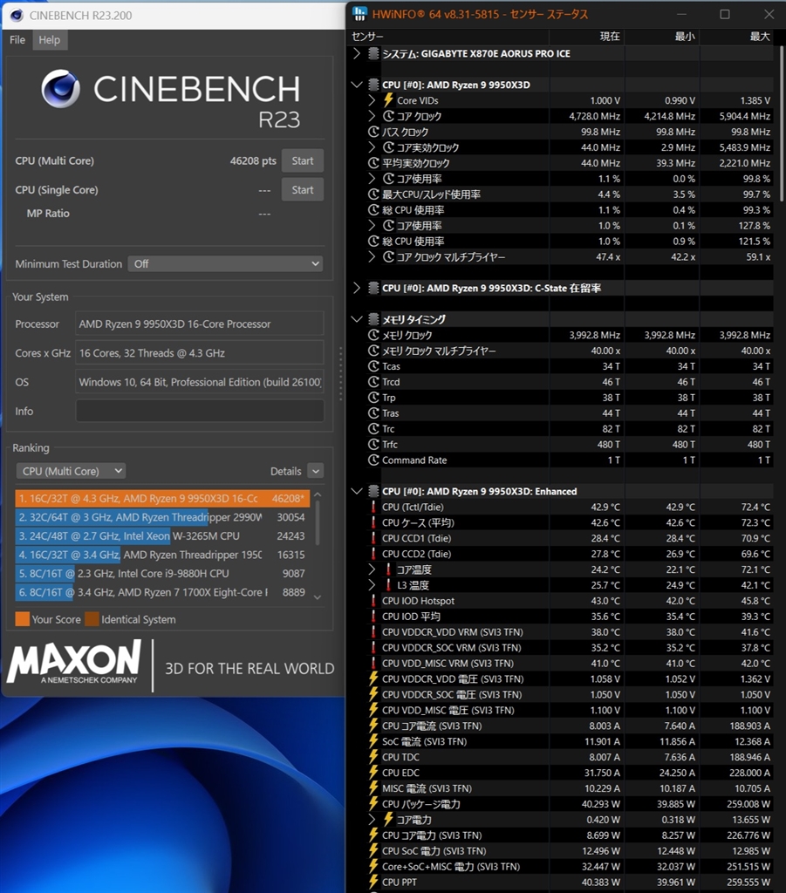This screenshot has width=786, height=893.
Task: Collapse the memory timing sensor group
Action: coord(357,319)
